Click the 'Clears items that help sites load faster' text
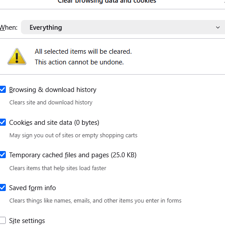 58,168
